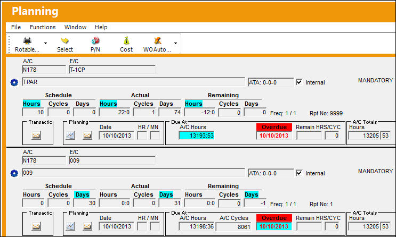This screenshot has width=396, height=237.
Task: Click A/C Hours field showing 13193:53
Action: click(197, 136)
